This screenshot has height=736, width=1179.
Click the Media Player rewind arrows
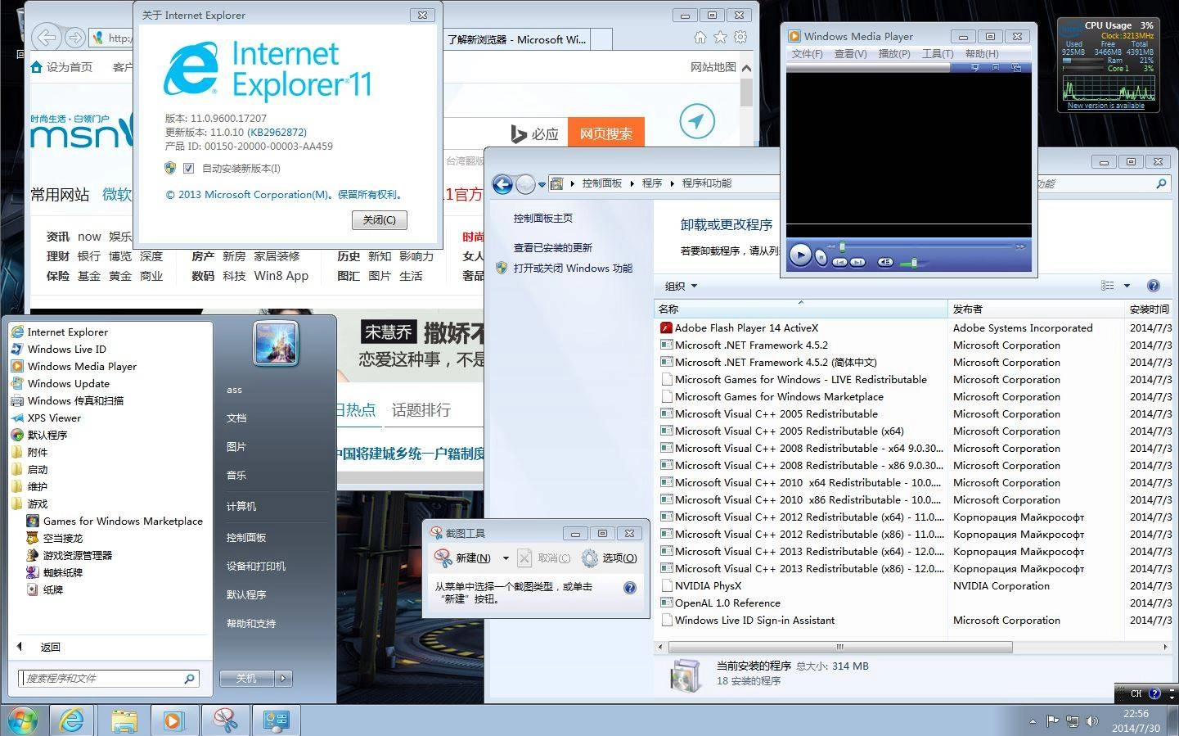(x=830, y=246)
